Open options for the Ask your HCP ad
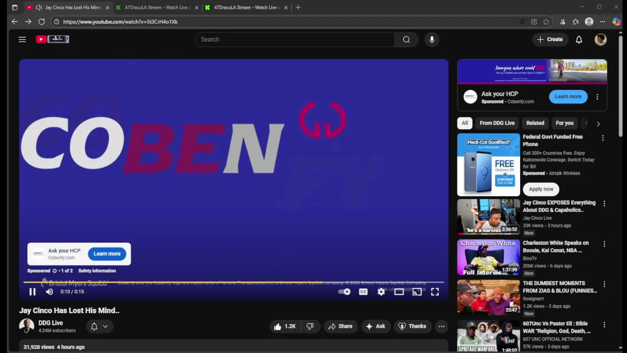This screenshot has height=353, width=627. pyautogui.click(x=597, y=97)
